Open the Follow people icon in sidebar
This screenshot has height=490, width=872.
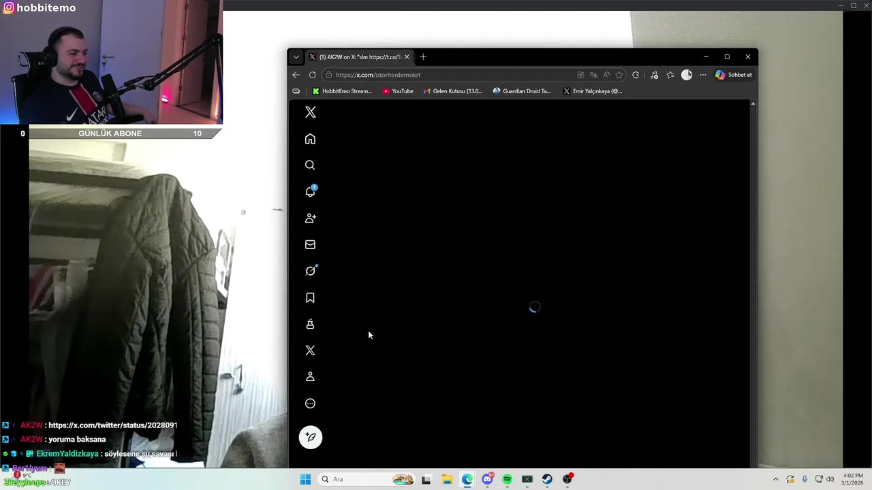point(310,218)
